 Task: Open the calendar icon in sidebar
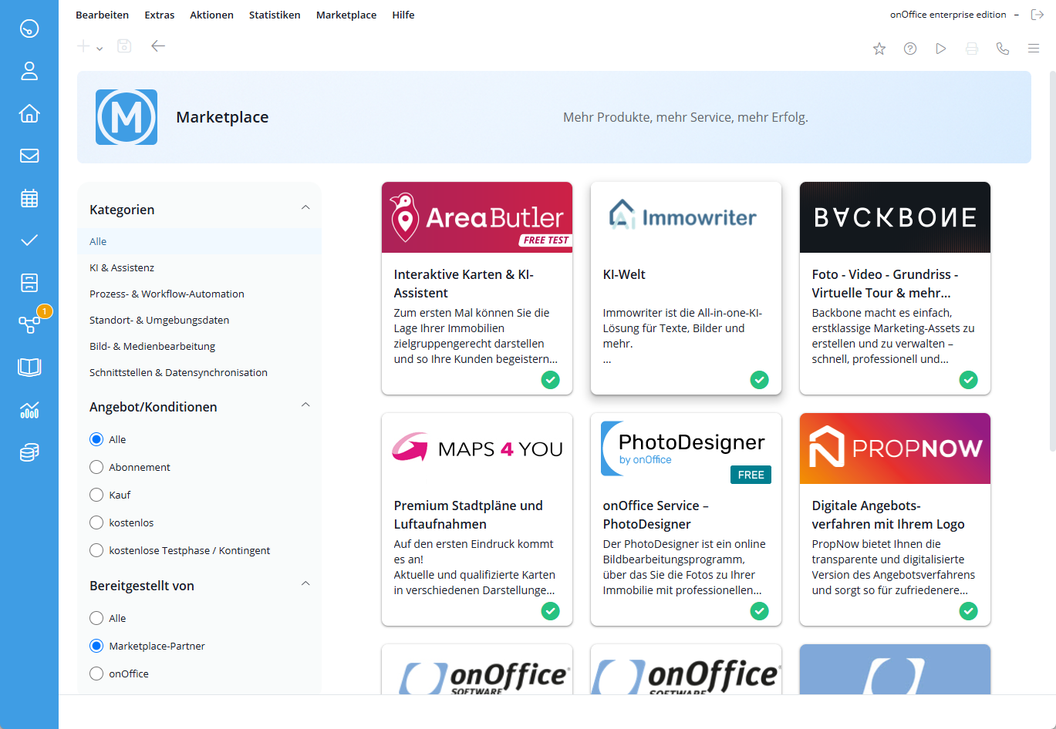29,198
